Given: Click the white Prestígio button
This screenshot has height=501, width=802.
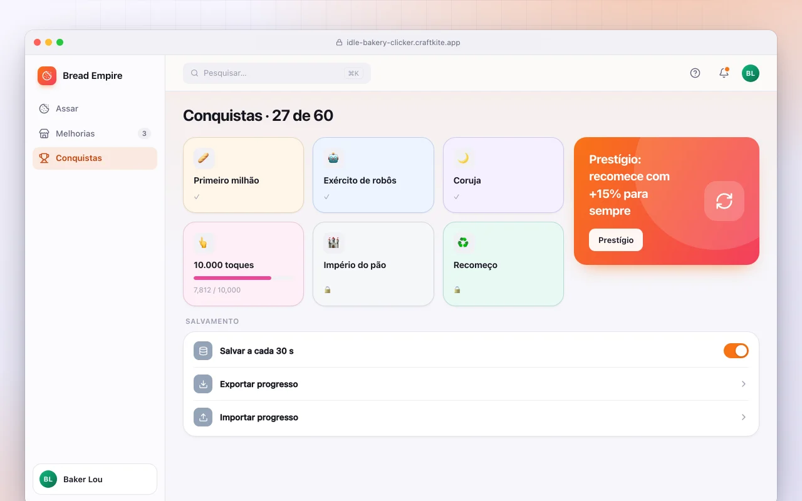Looking at the screenshot, I should [616, 240].
